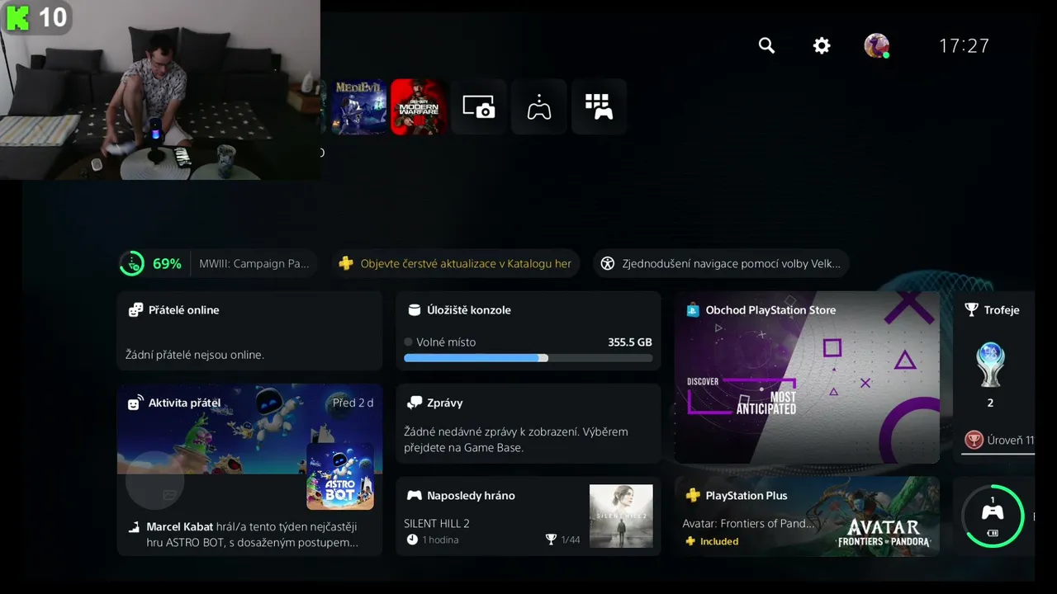Click the Naposledy hráno controller icon
The height and width of the screenshot is (594, 1057).
(415, 496)
